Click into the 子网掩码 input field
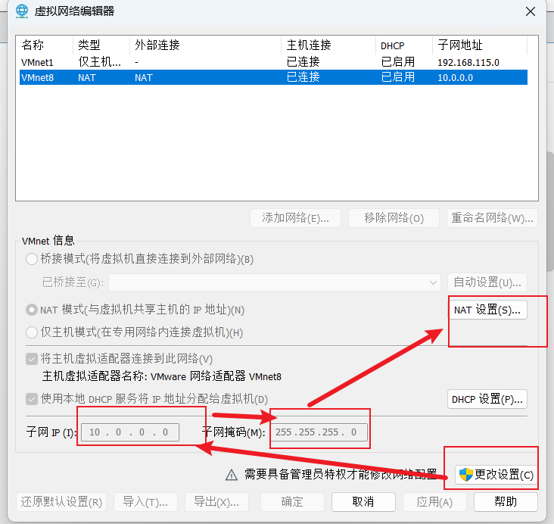 (x=319, y=432)
